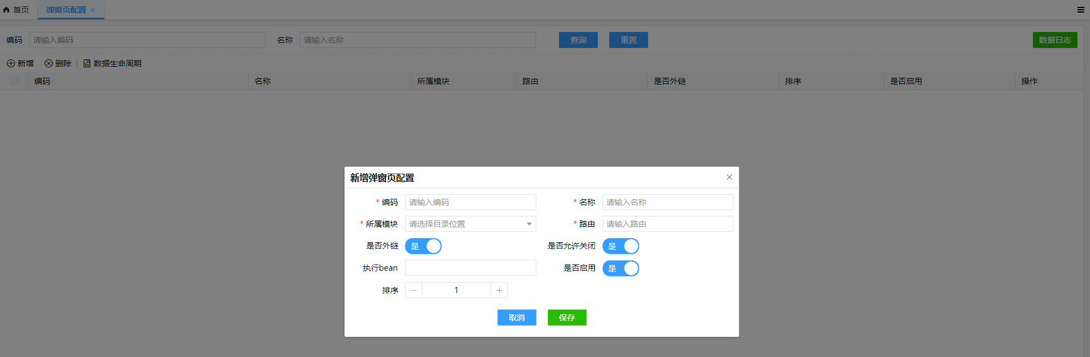
Task: Toggle the 是否启用 switch in dialog
Action: pyautogui.click(x=621, y=268)
